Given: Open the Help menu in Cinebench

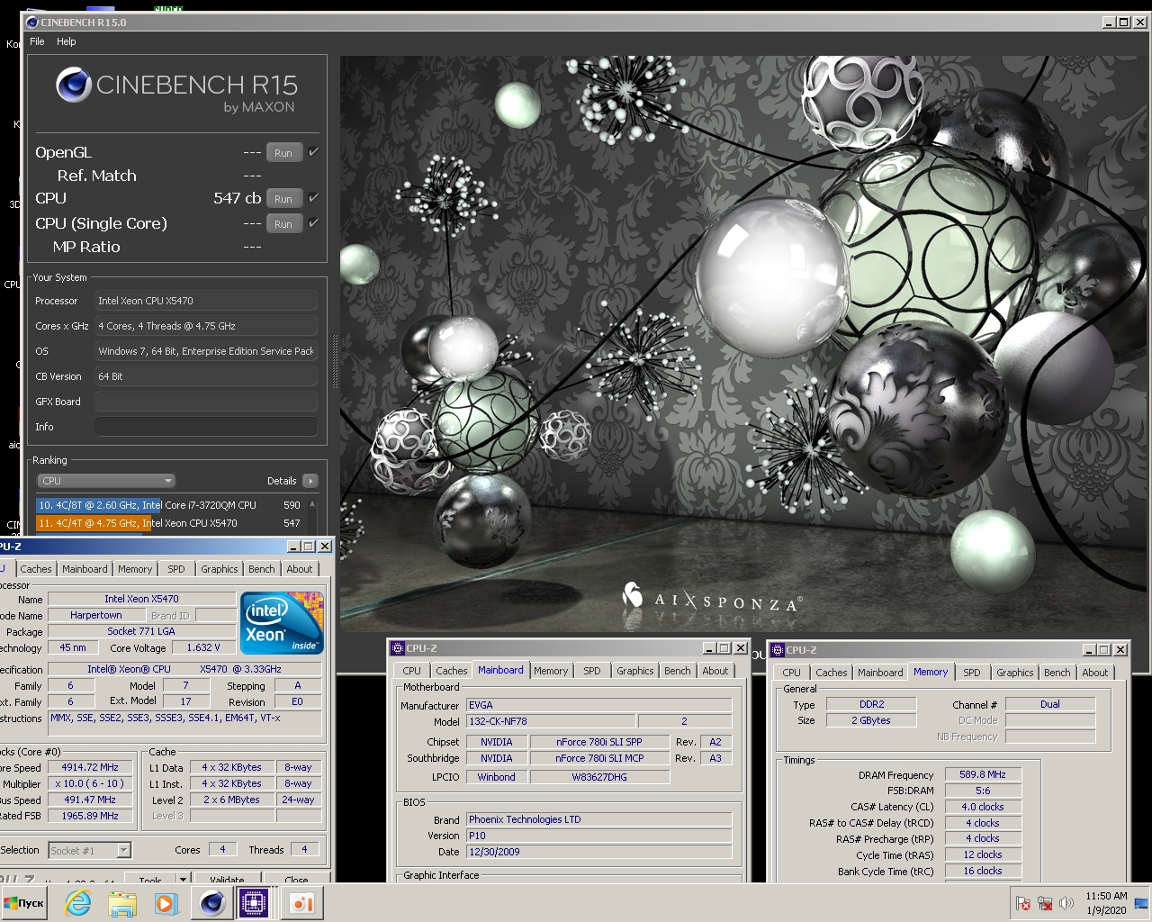Looking at the screenshot, I should tap(67, 41).
